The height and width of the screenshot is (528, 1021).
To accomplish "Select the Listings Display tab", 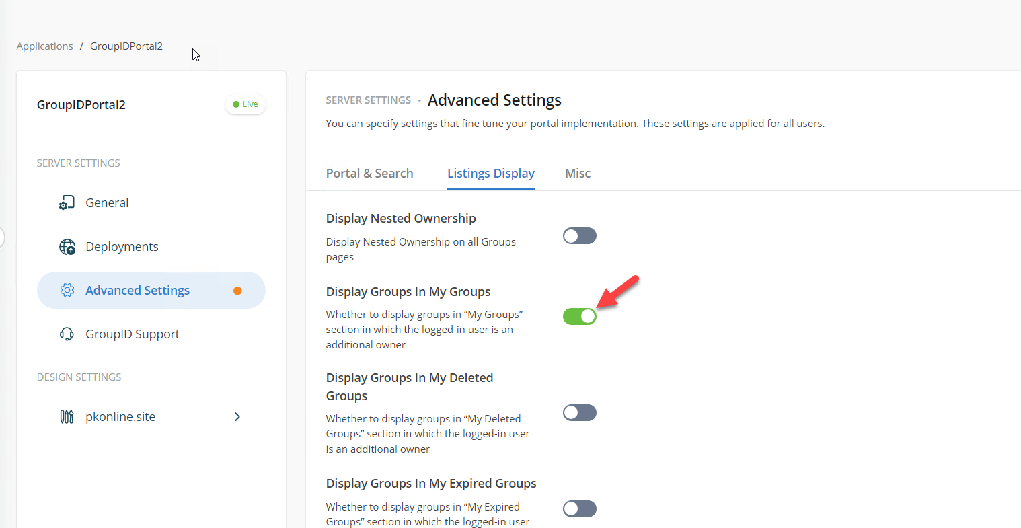I will coord(490,173).
